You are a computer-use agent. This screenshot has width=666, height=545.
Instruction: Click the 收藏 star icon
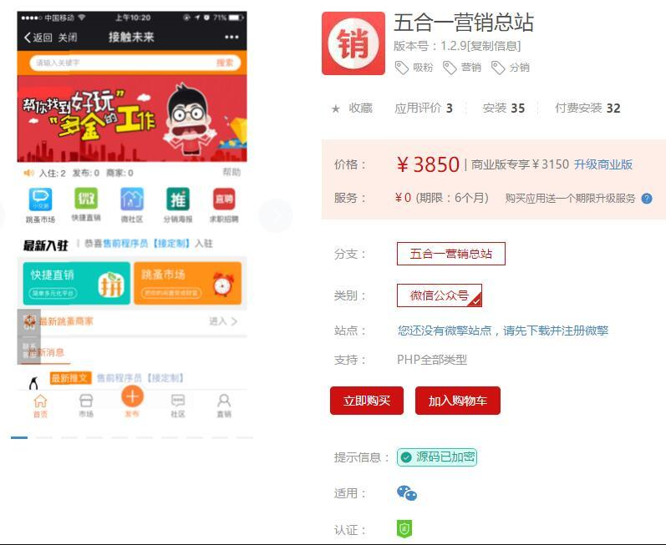coord(336,108)
